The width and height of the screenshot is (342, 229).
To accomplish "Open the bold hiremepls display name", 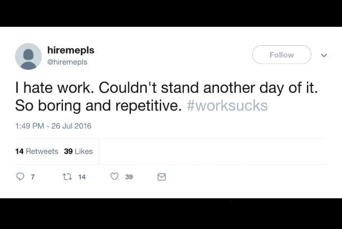I will coord(71,50).
